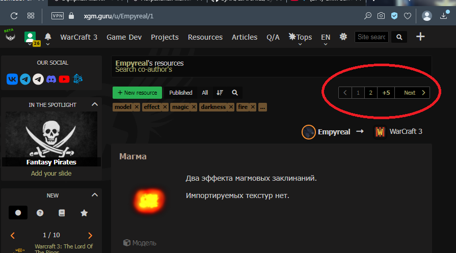Open the Fantasy Pirates spotlight slide

click(51, 139)
